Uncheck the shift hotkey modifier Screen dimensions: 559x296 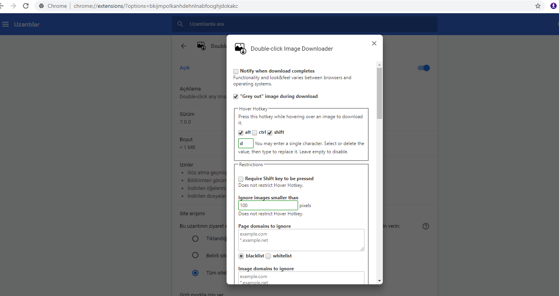click(270, 133)
